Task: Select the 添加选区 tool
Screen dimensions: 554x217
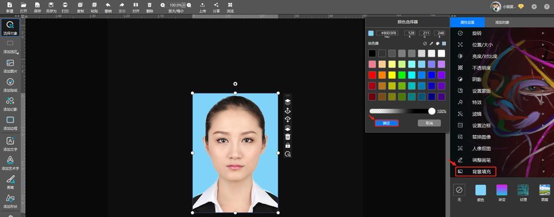Action: 10,46
